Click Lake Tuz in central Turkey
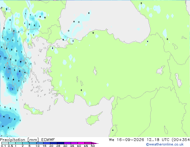190x147 pixels. 95,71
